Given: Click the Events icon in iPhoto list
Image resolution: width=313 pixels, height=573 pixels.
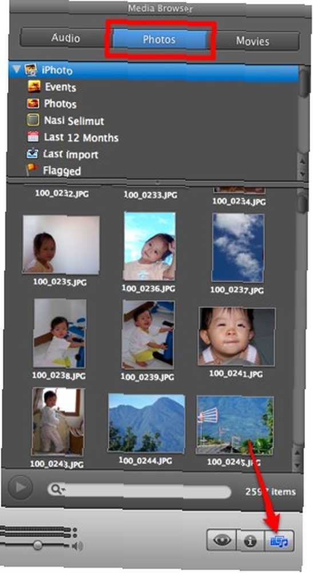Looking at the screenshot, I should pyautogui.click(x=34, y=87).
